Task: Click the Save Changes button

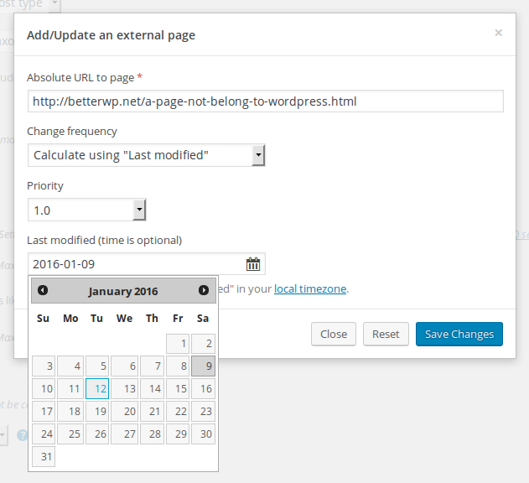Action: coord(459,334)
